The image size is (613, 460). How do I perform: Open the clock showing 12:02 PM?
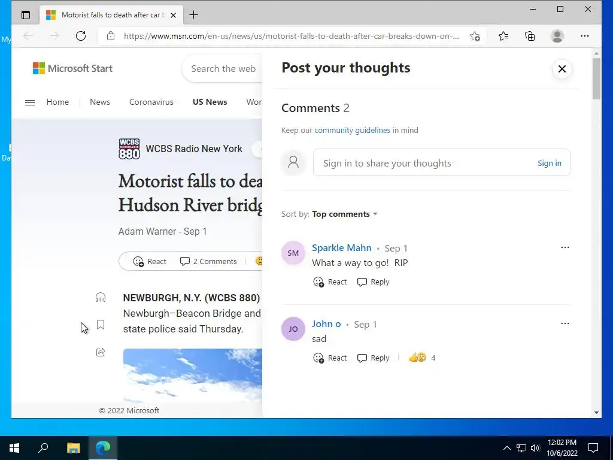(562, 448)
